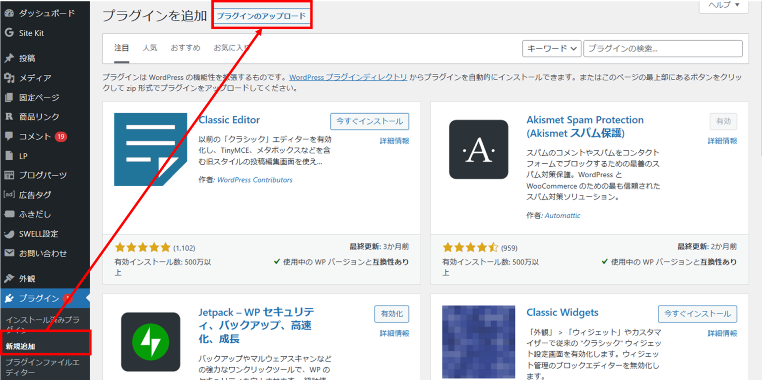This screenshot has width=762, height=380.
Task: Switch to the おすすめ plugins tab
Action: (185, 48)
